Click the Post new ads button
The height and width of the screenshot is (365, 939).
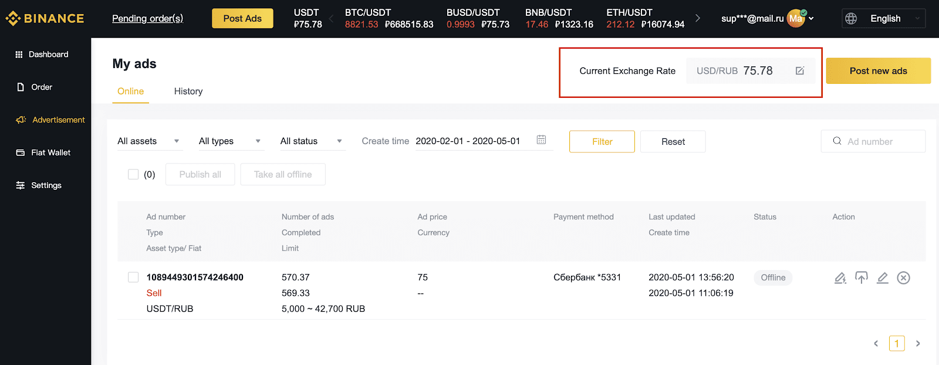click(878, 71)
